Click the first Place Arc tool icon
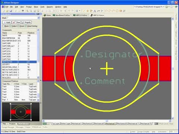 (x=106, y=11)
